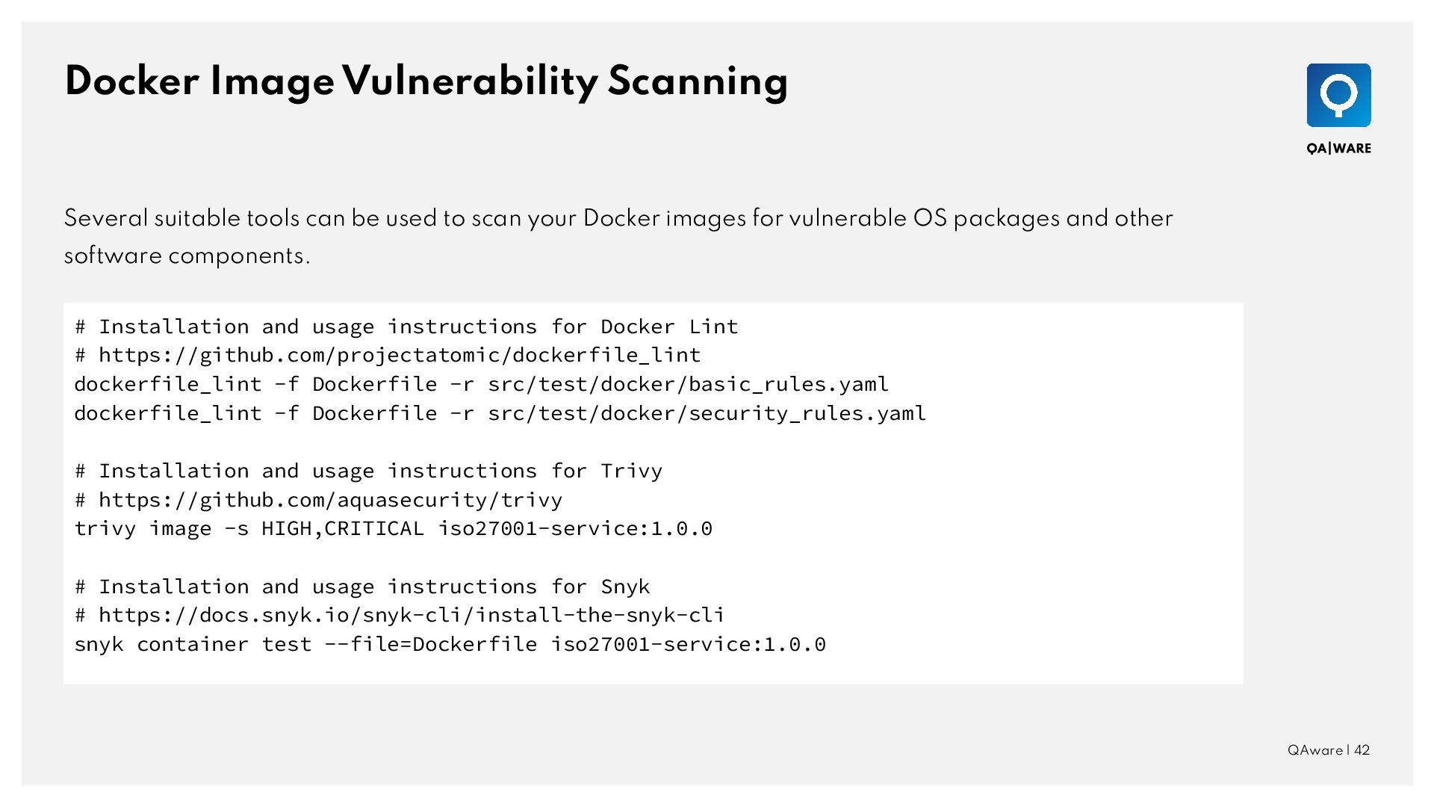Screen dimensions: 1434x807
Task: Open the docs.snyk.io install CLI link
Action: click(412, 615)
